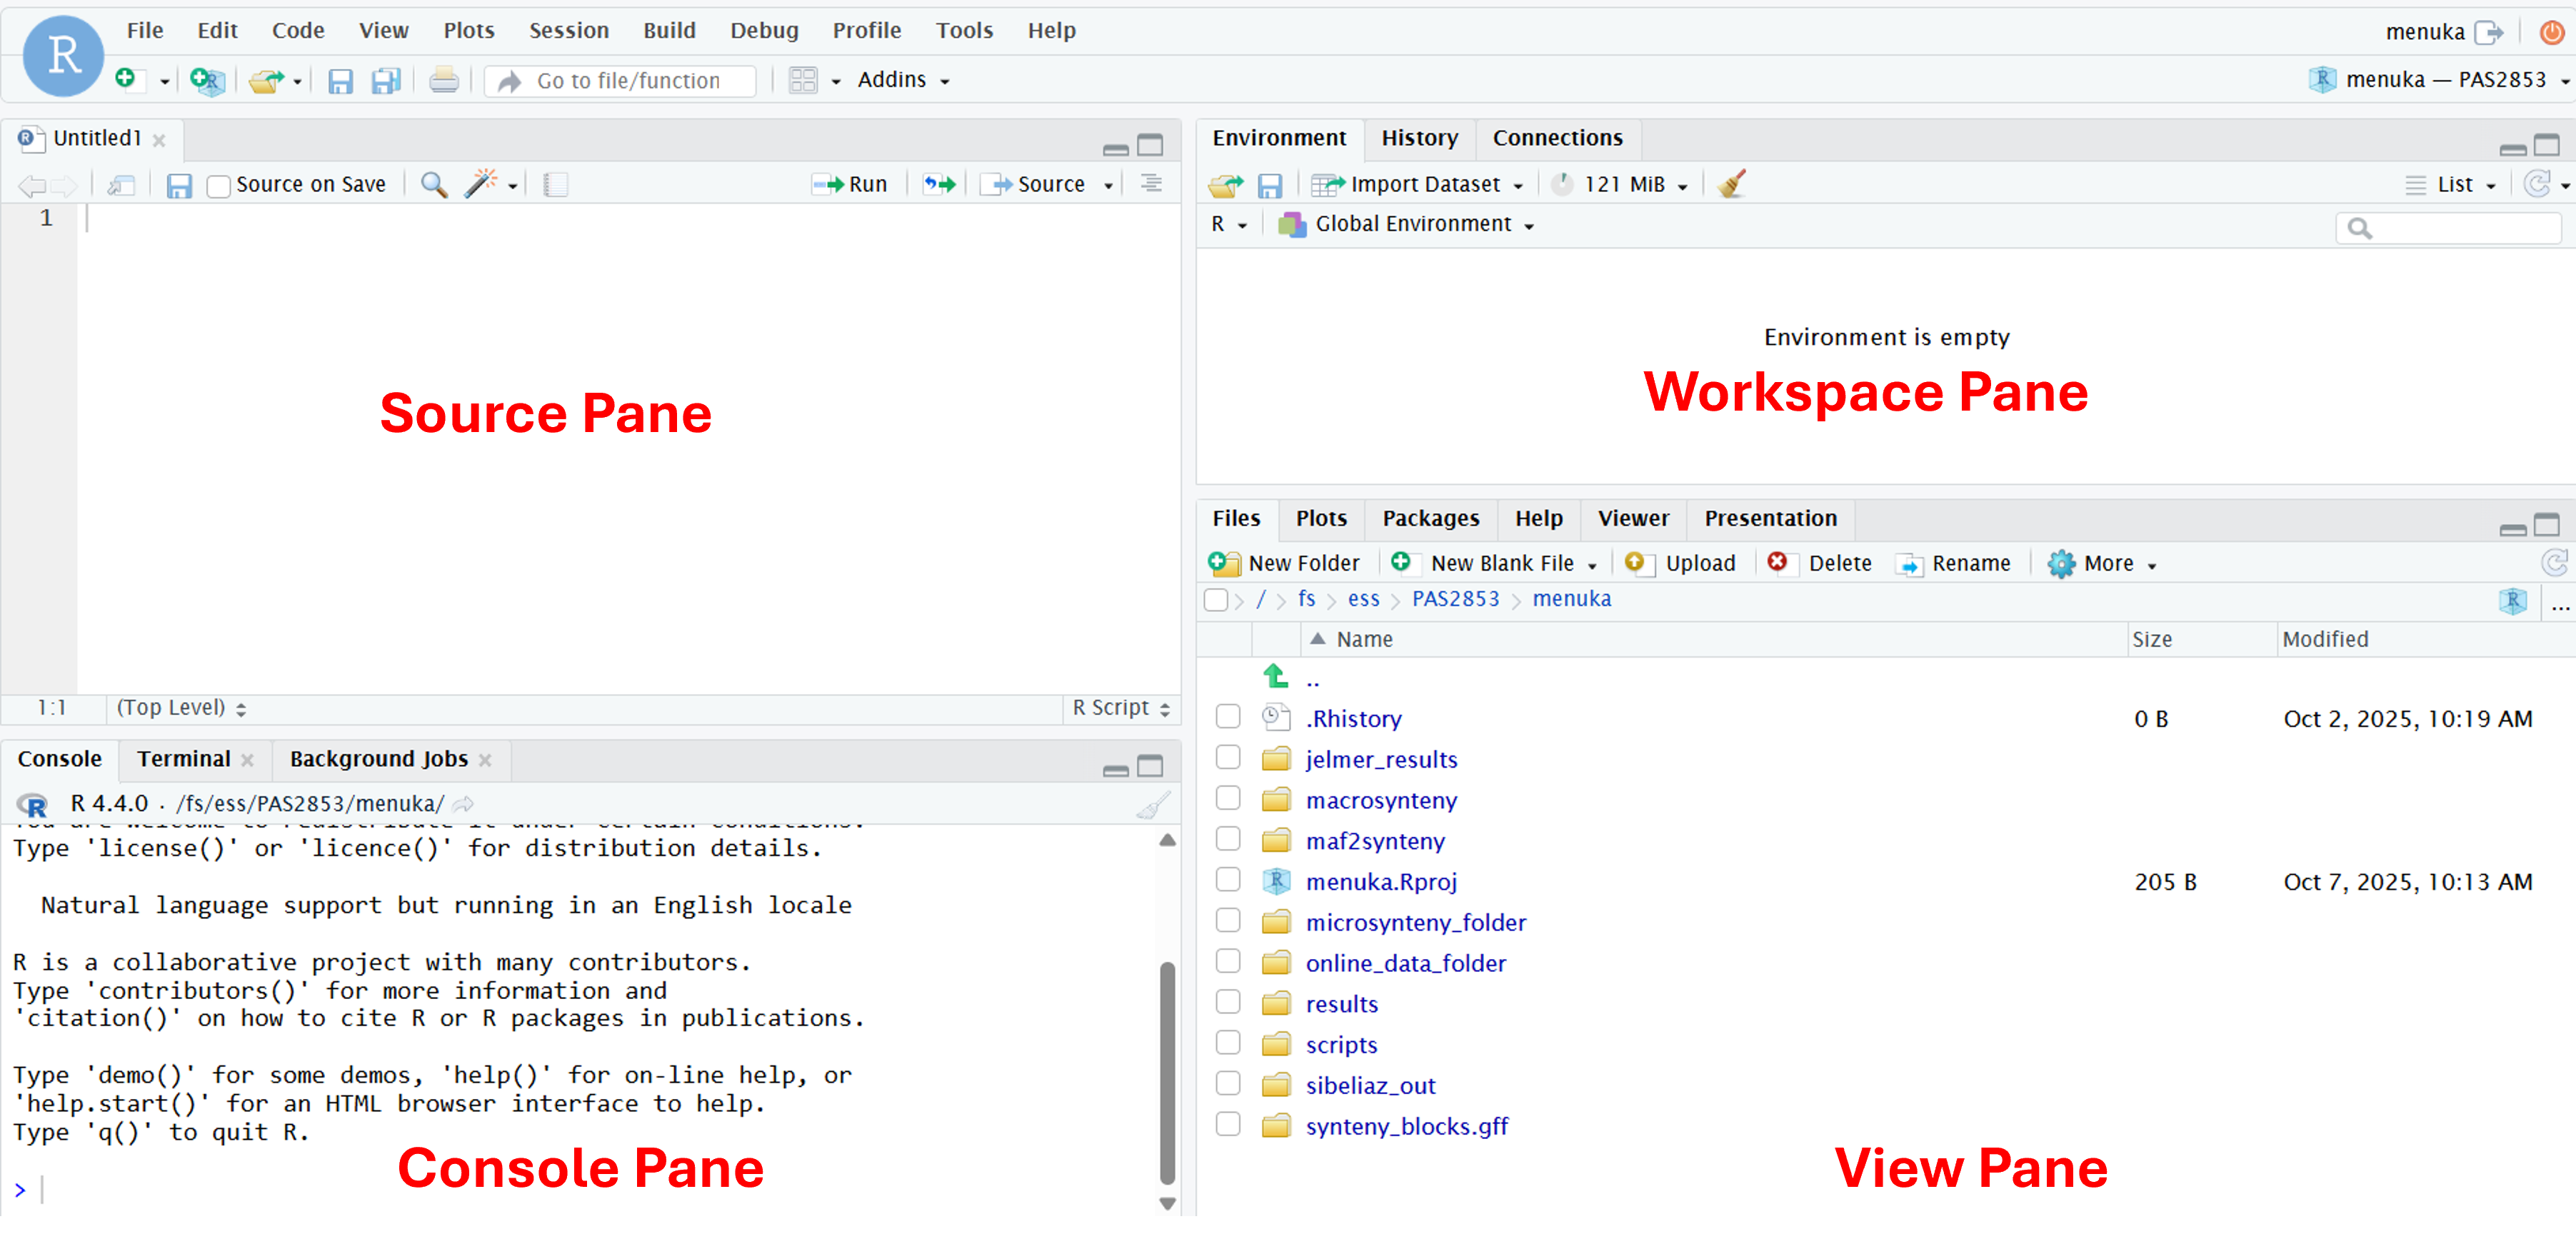
Task: Open the More gear dropdown in Files
Action: pyautogui.click(x=2100, y=563)
